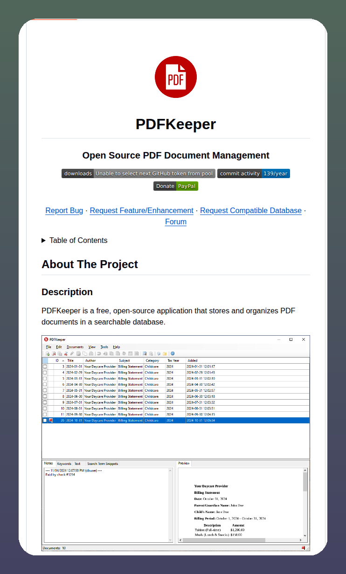
Task: Open Help menu in the app screenshot
Action: (x=117, y=347)
